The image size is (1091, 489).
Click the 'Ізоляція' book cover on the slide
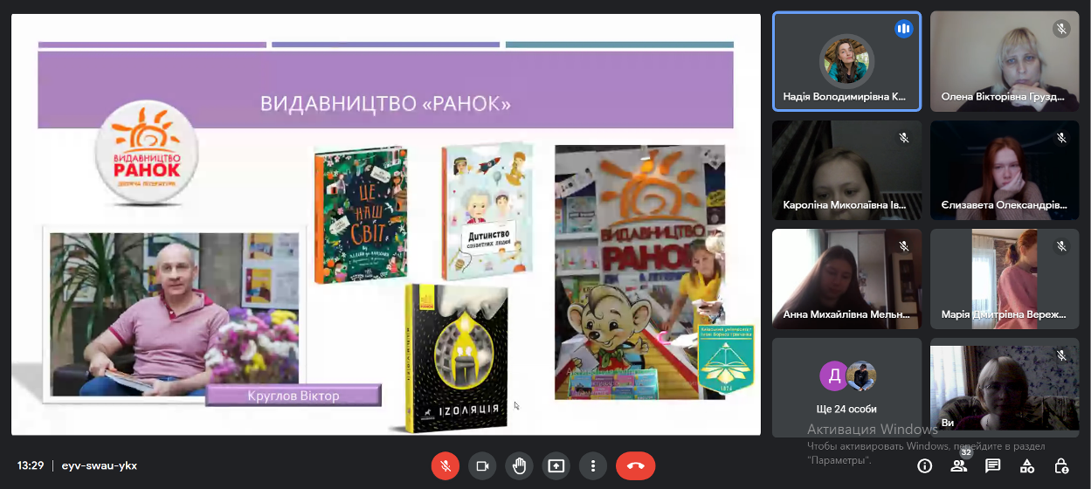click(455, 358)
